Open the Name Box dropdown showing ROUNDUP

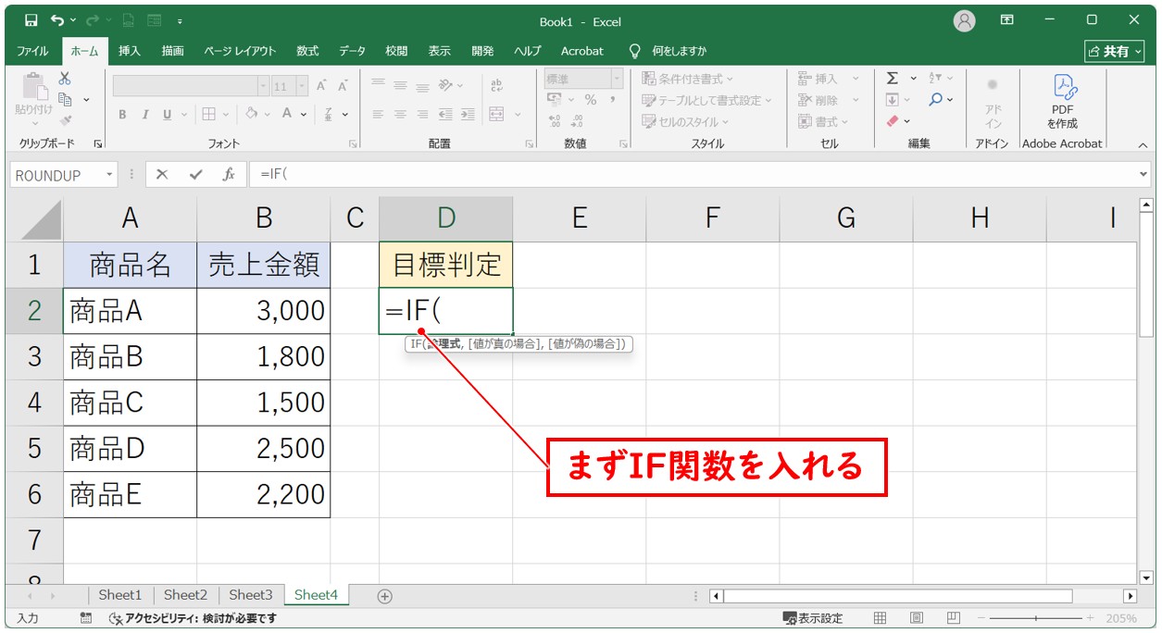click(110, 175)
